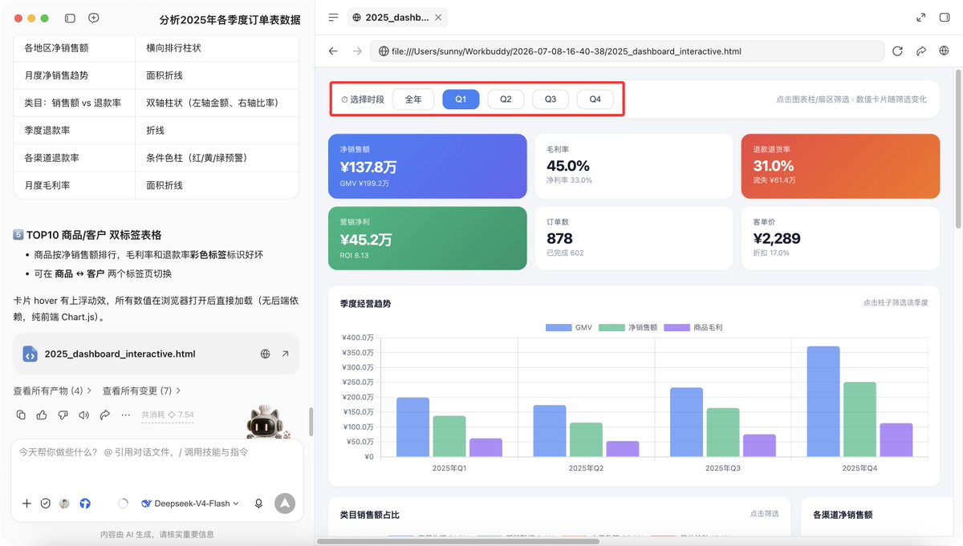The width and height of the screenshot is (963, 546).
Task: Click the 各渠道退款率 table cell
Action: tap(74, 157)
